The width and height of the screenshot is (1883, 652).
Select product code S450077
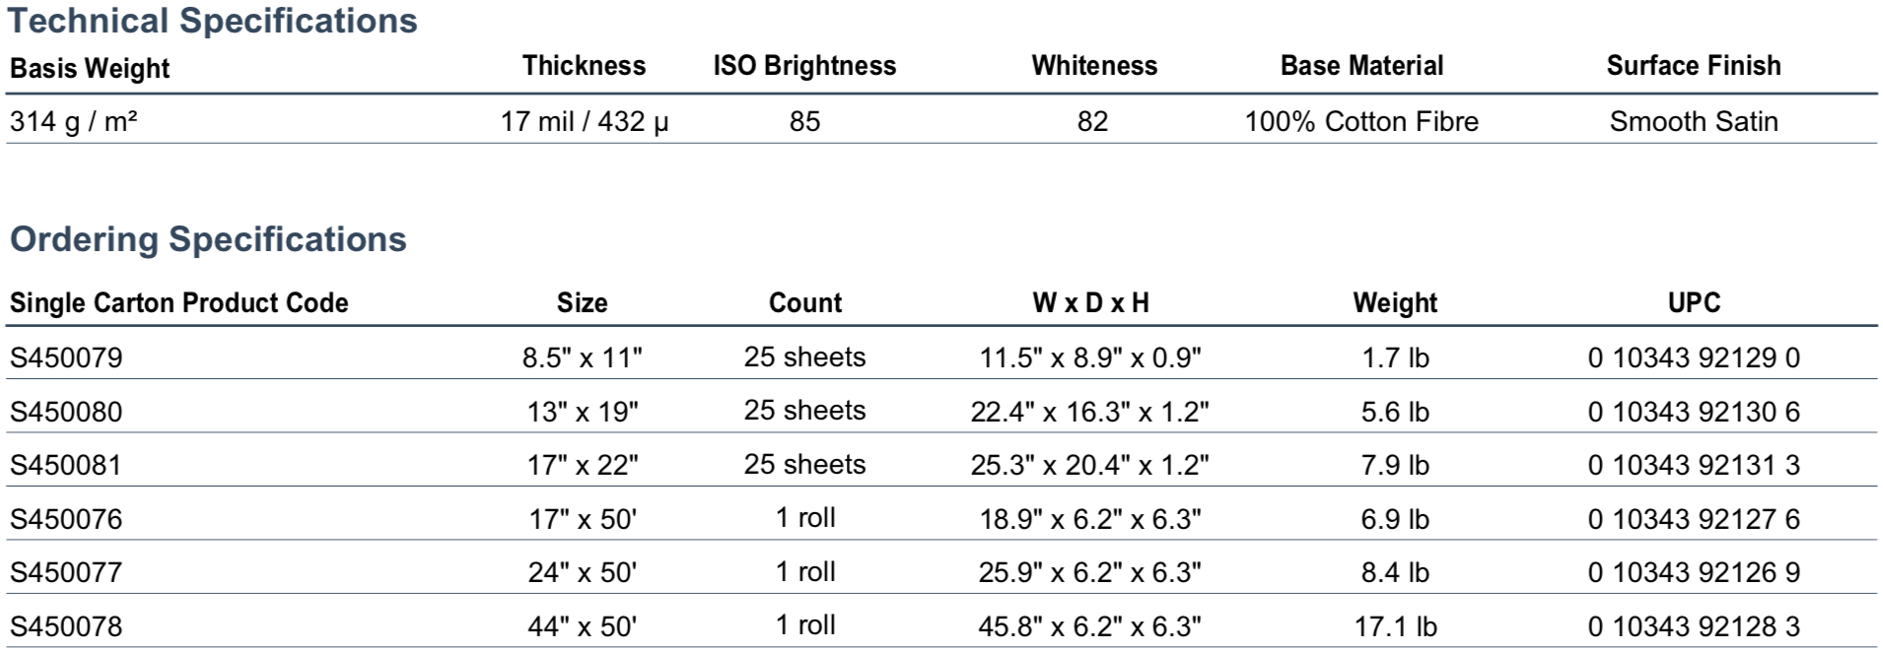coord(66,572)
